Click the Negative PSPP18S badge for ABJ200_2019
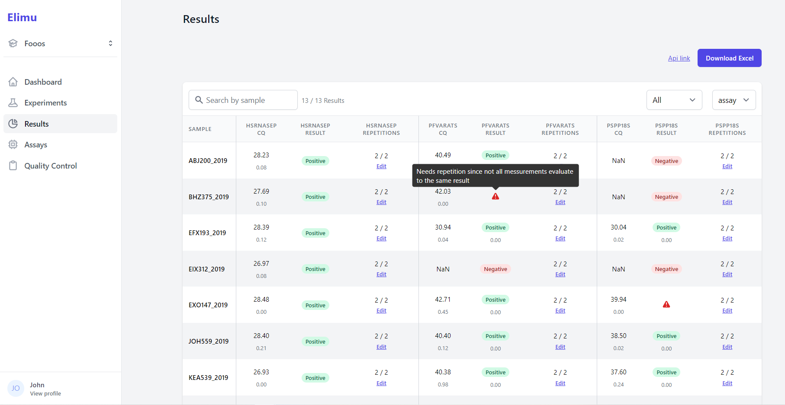 (x=666, y=161)
